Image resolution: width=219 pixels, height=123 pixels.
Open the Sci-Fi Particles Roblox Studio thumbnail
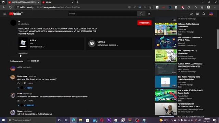click(x=166, y=95)
